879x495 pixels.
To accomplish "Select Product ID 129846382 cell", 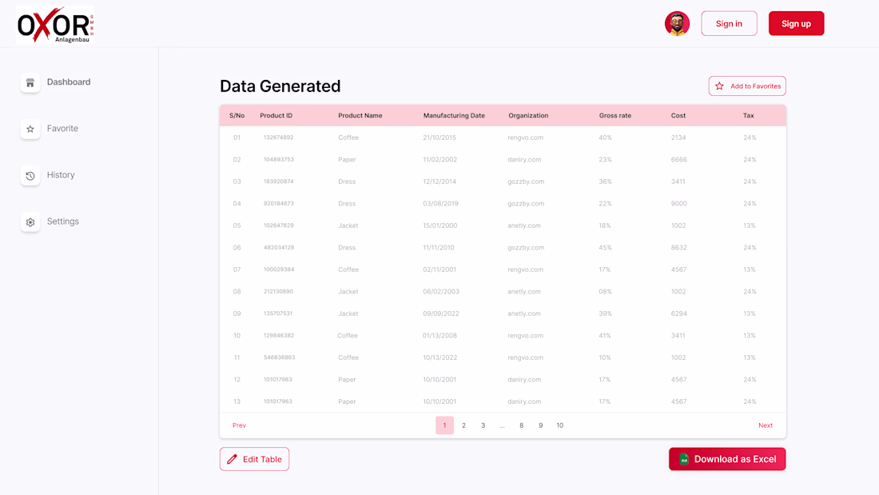I will (279, 336).
